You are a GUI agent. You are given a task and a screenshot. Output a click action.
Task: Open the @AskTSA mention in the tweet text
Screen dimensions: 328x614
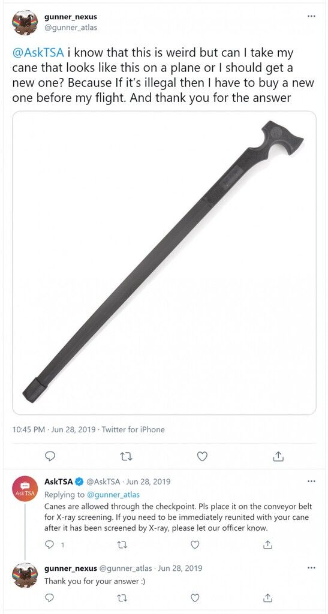(x=38, y=53)
